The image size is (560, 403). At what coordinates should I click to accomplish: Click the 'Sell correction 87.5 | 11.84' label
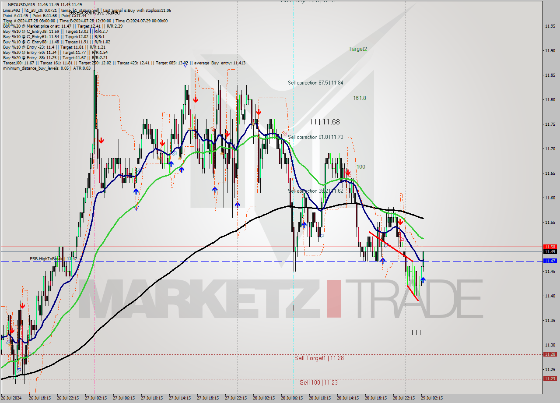315,83
